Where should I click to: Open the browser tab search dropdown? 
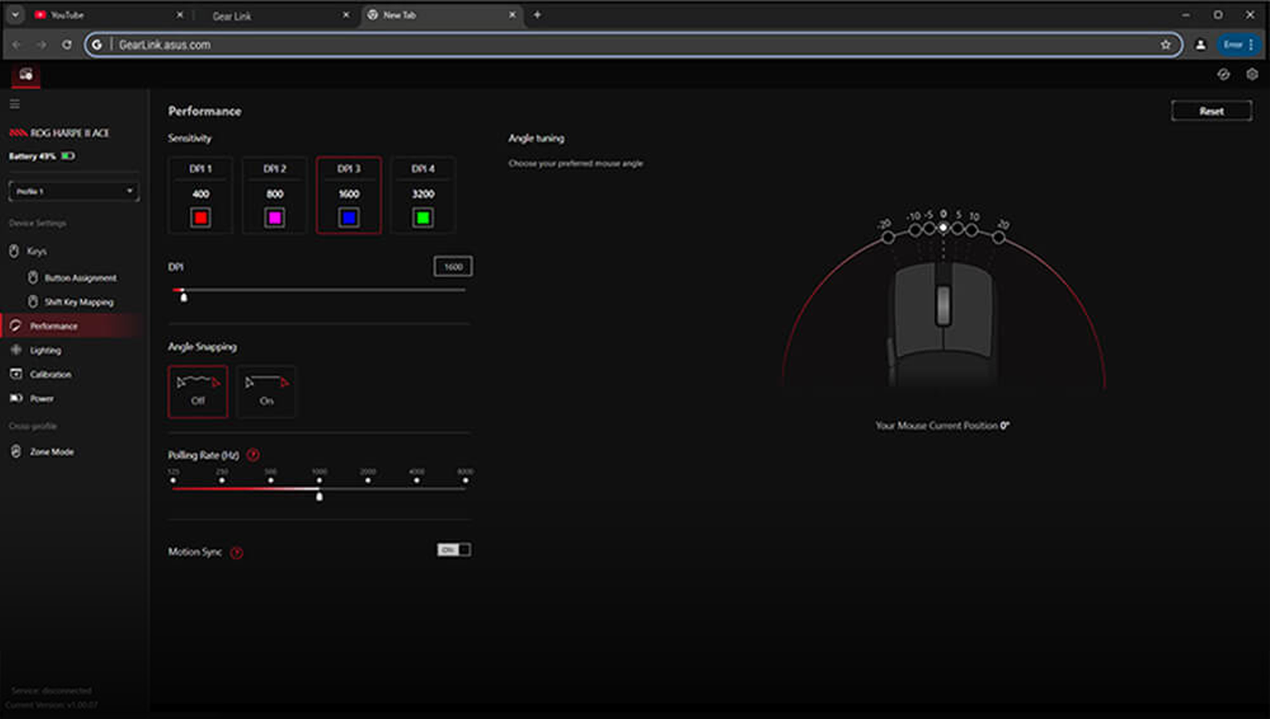15,15
